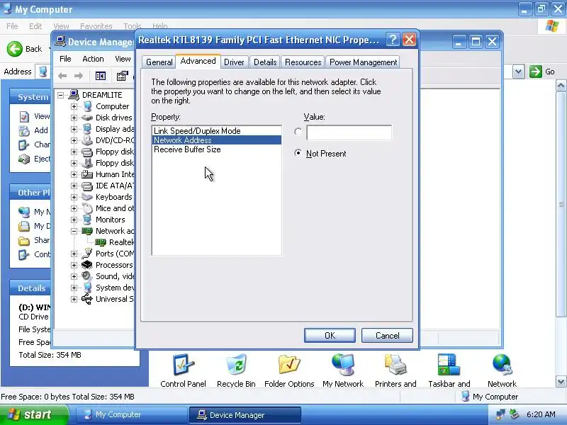Click the Network Address value field

pyautogui.click(x=349, y=132)
